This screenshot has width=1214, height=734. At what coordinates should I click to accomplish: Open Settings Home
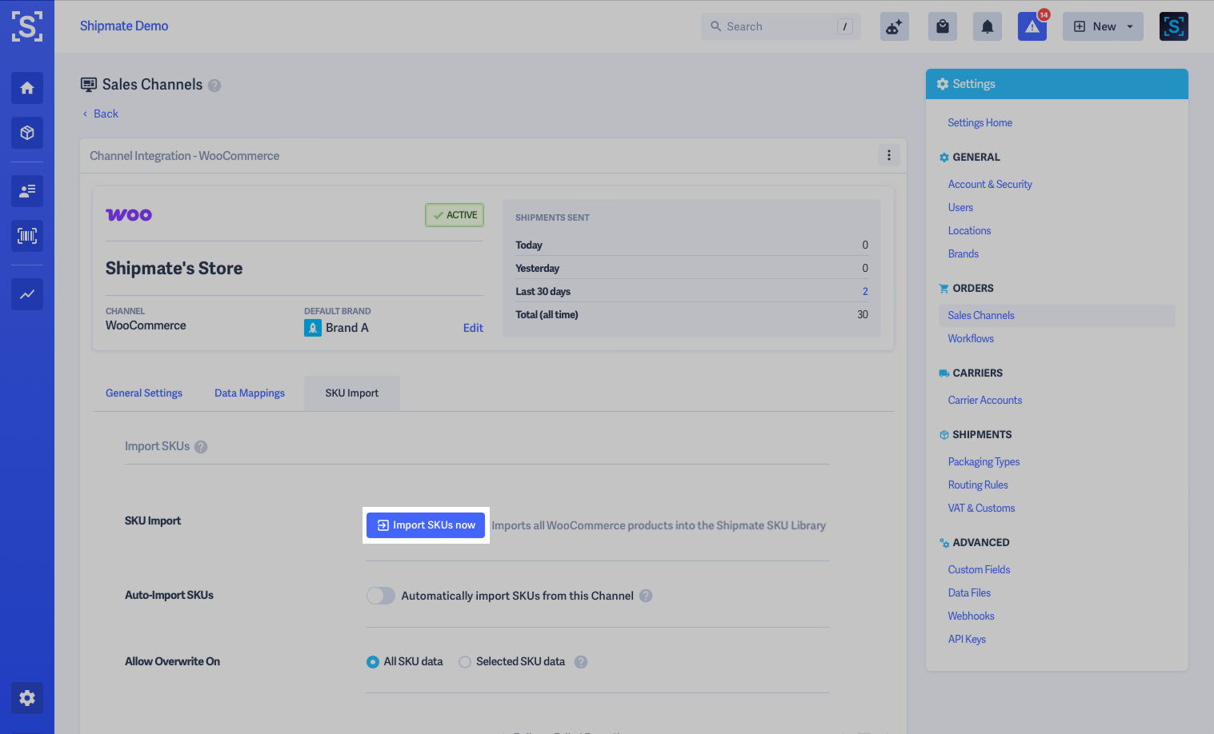980,123
